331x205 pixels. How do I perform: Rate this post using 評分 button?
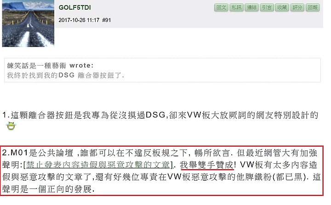pyautogui.click(x=297, y=8)
